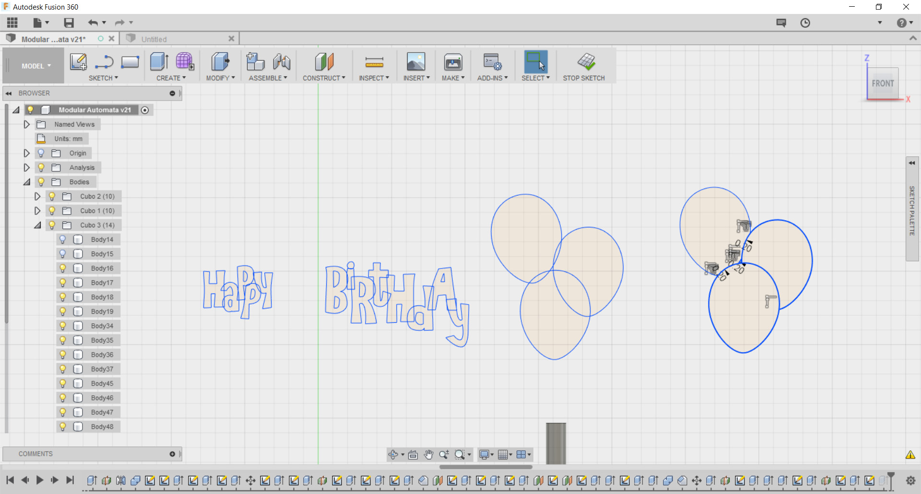
Task: Hide Body16 using its light bulb
Action: point(63,268)
